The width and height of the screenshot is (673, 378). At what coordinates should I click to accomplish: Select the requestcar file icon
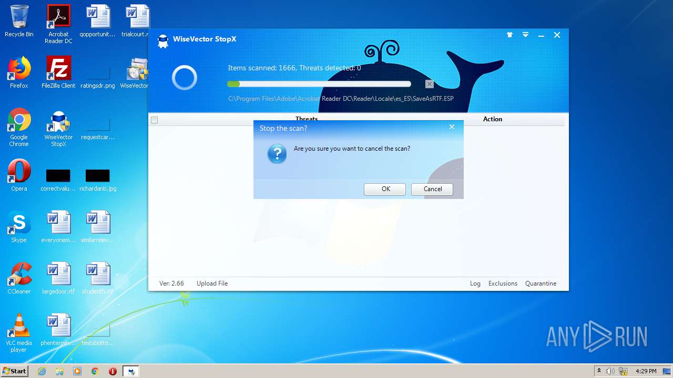tap(98, 129)
